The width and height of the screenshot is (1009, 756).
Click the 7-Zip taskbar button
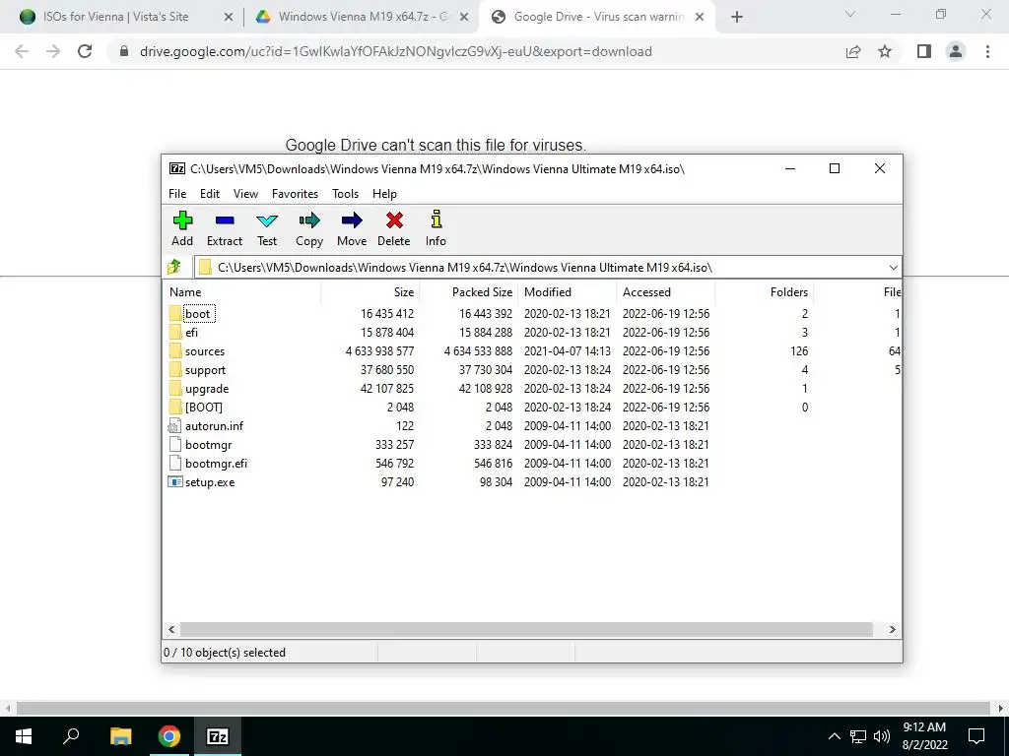click(218, 736)
